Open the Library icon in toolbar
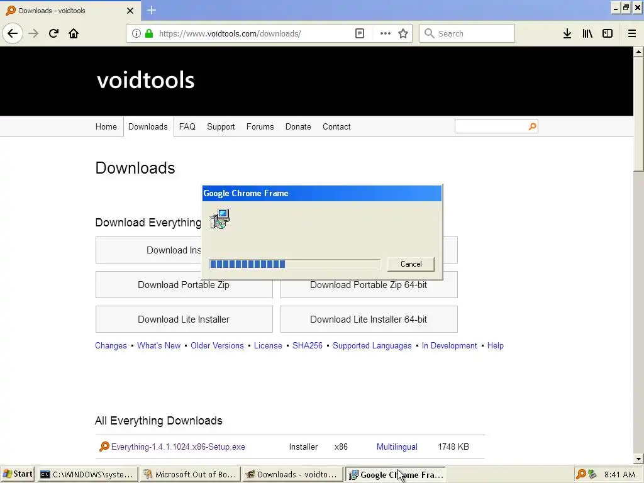Viewport: 644px width, 483px height. point(587,33)
